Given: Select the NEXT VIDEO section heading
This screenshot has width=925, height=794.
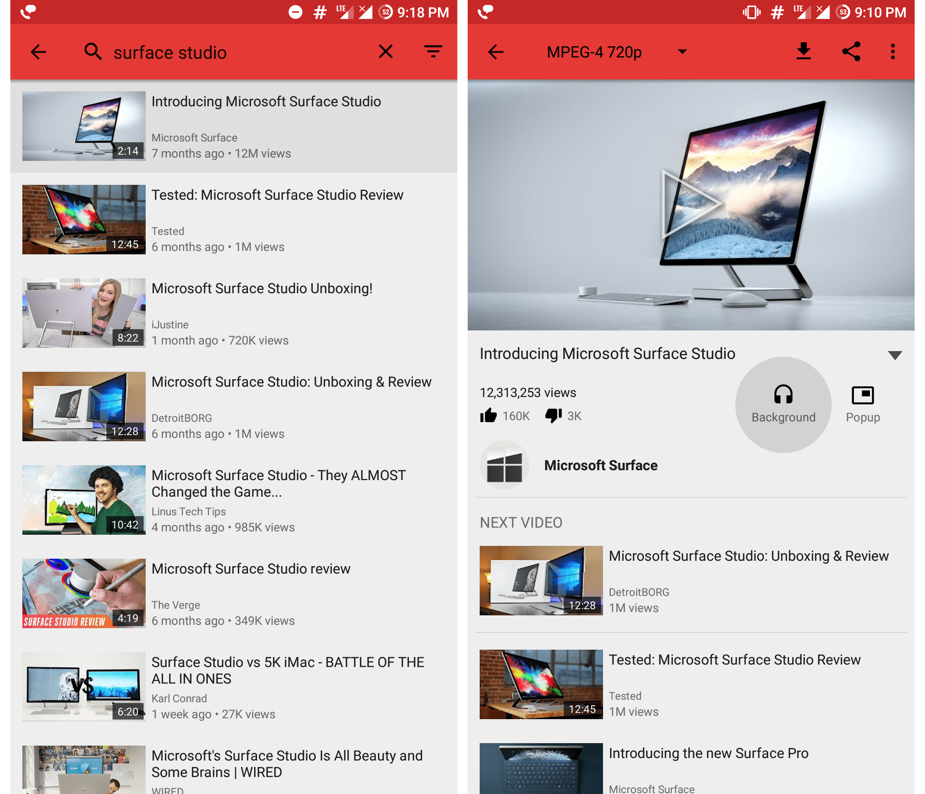Looking at the screenshot, I should click(x=521, y=522).
